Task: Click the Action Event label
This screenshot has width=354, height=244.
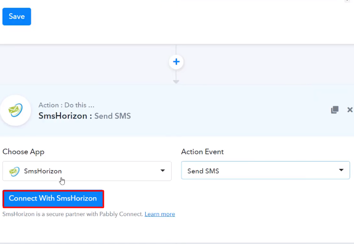Action: pyautogui.click(x=202, y=152)
